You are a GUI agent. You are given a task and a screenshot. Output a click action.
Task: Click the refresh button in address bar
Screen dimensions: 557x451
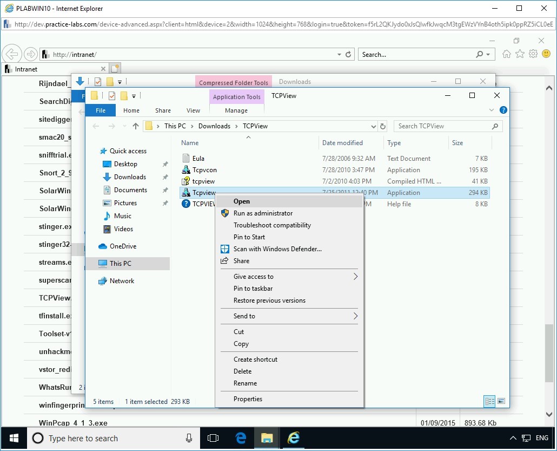pyautogui.click(x=383, y=126)
